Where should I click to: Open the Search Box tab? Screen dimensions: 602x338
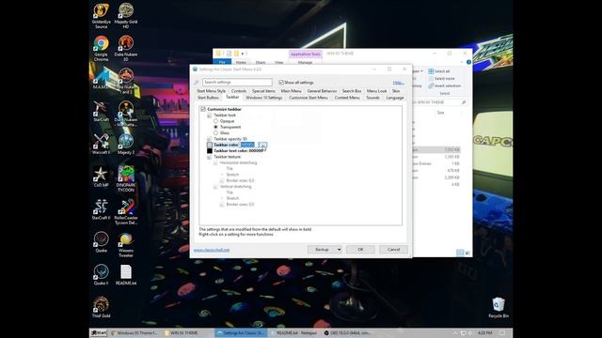352,91
